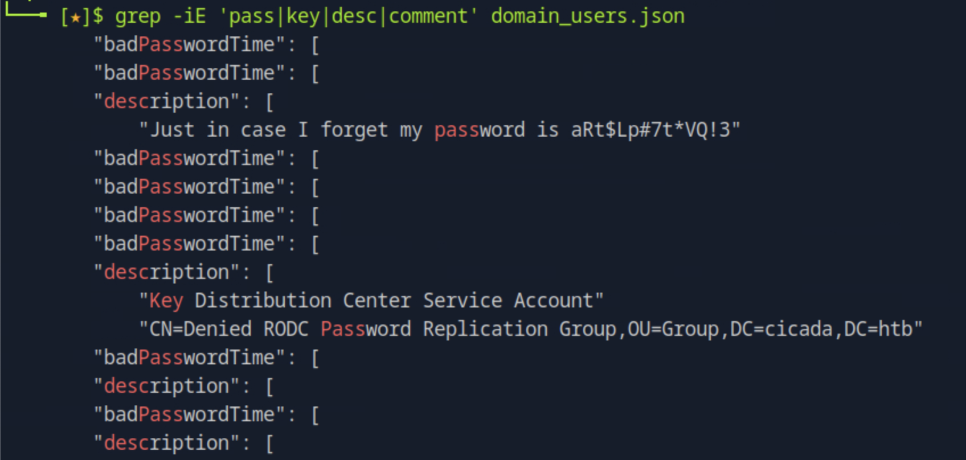Click the star symbol in the shell prompt
The width and height of the screenshot is (966, 460).
coord(75,17)
